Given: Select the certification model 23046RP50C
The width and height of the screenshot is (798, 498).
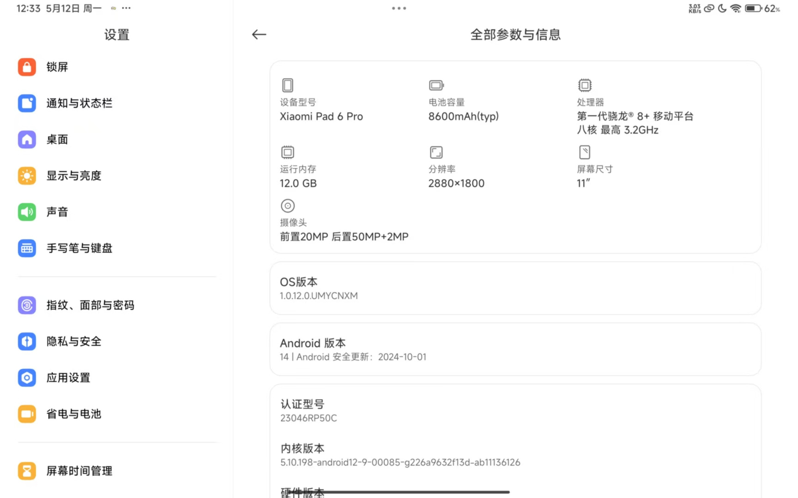Looking at the screenshot, I should point(308,418).
